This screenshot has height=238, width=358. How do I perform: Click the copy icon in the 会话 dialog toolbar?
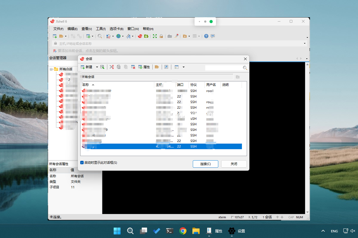(x=119, y=67)
